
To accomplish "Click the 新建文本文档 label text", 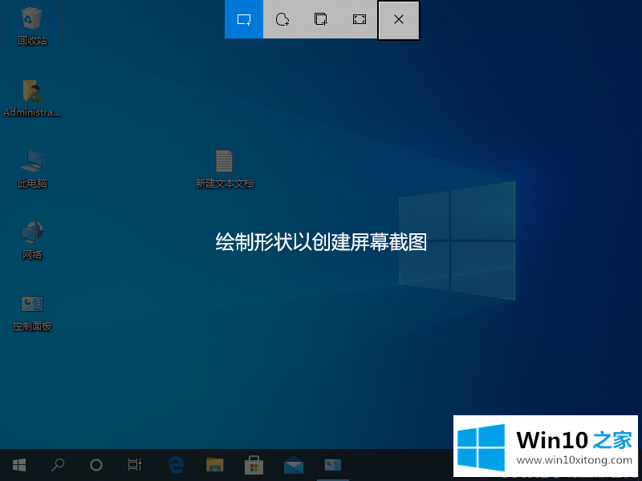I will pos(225,184).
